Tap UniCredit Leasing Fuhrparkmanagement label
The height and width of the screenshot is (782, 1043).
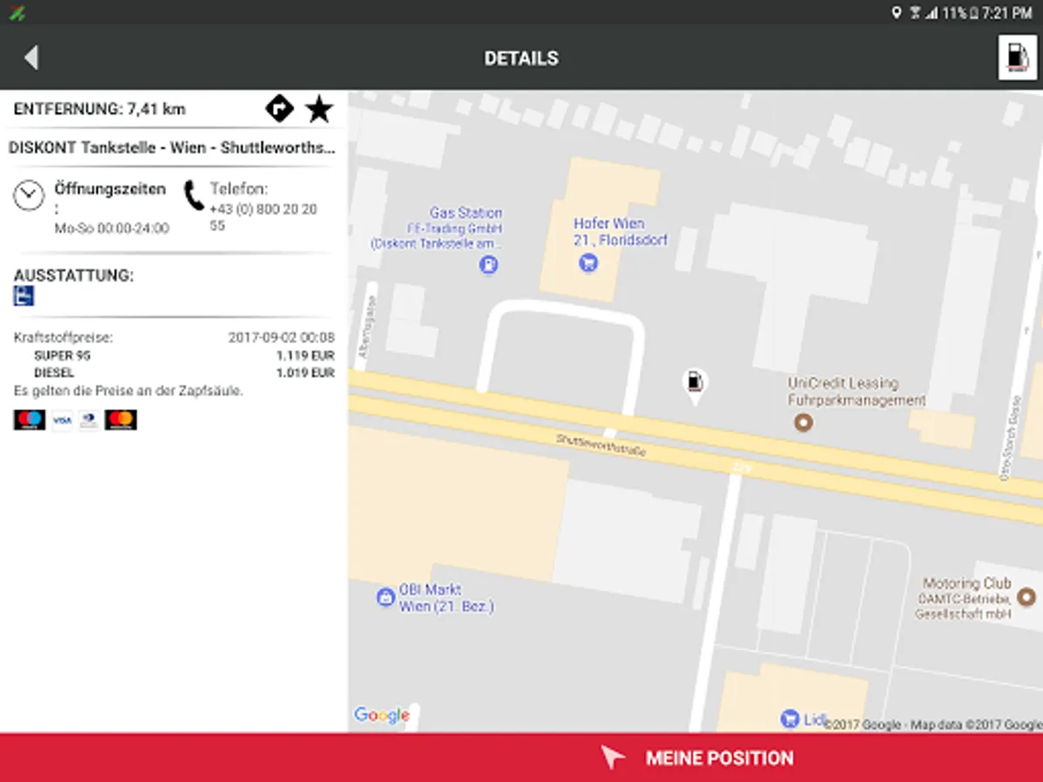(856, 392)
